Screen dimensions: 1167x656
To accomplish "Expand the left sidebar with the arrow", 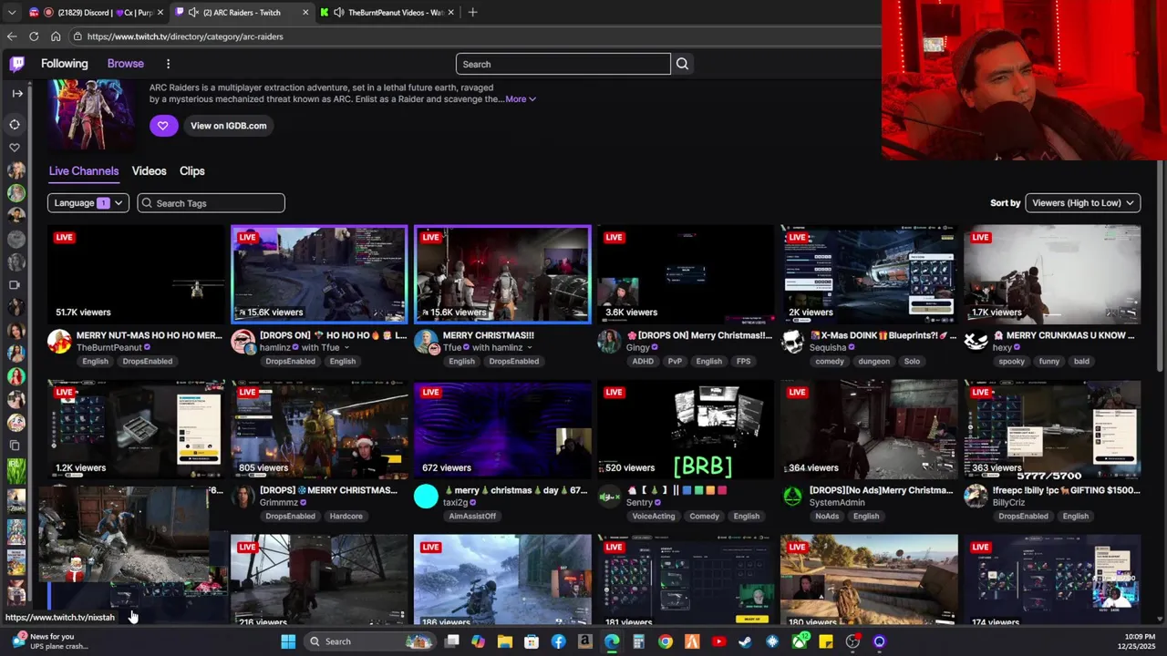I will [x=16, y=93].
